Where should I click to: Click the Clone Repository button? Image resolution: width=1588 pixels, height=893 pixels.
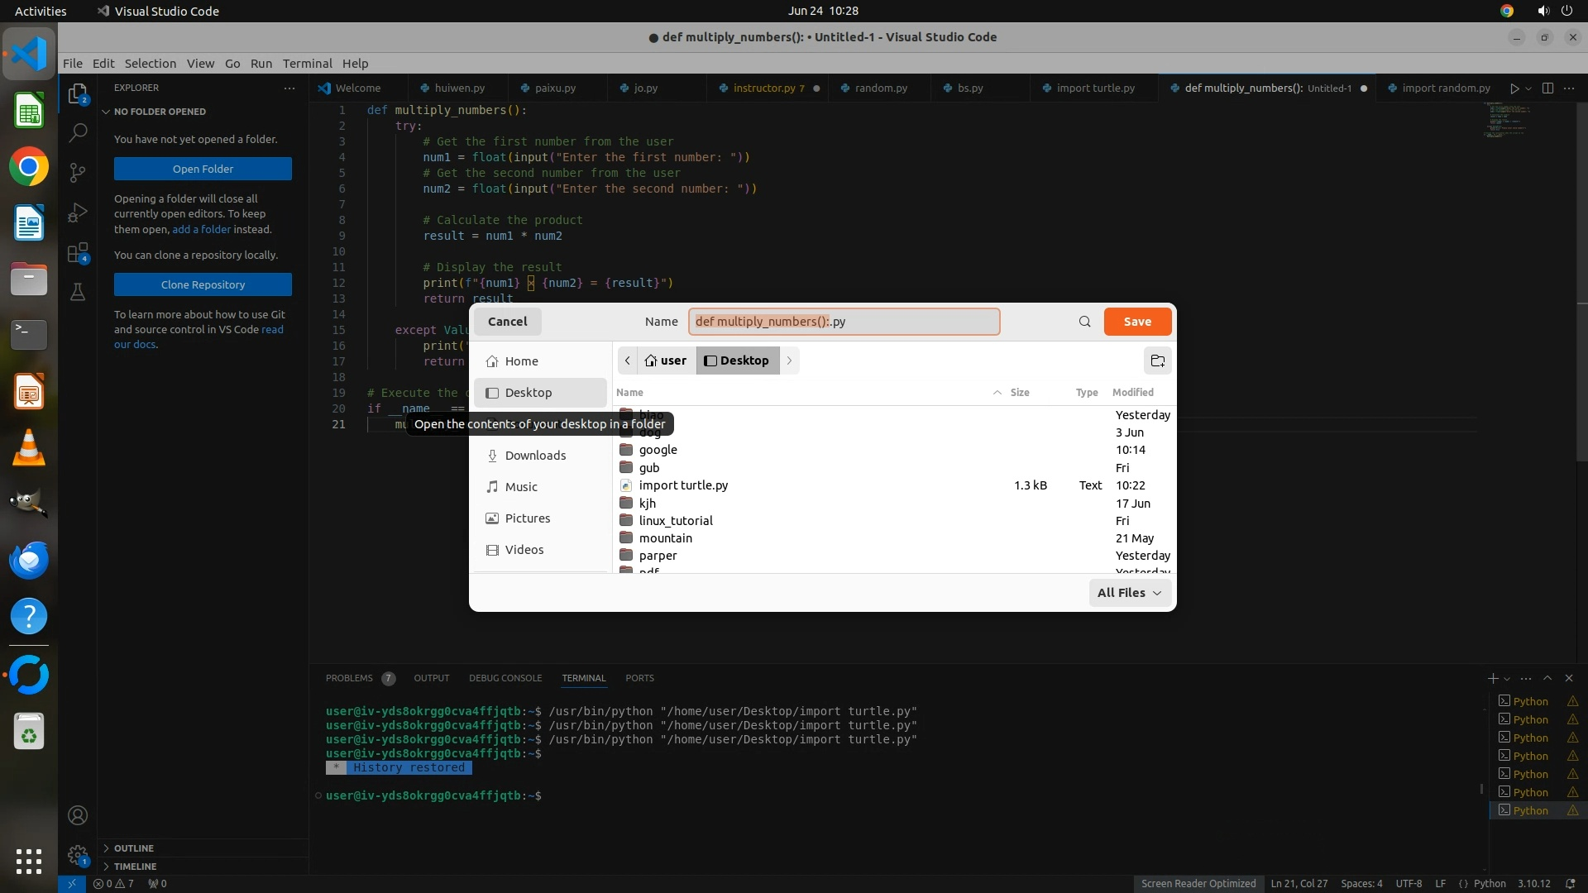pos(203,284)
